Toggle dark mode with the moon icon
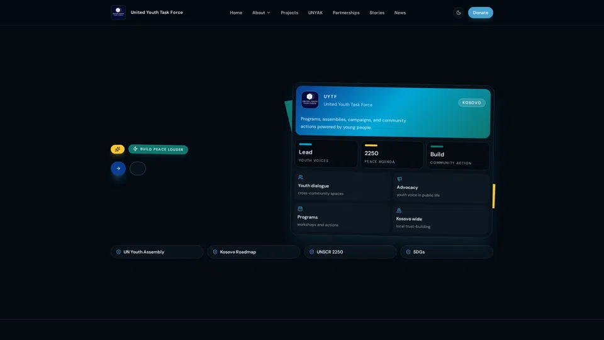Viewport: 604px width, 340px height. click(459, 13)
